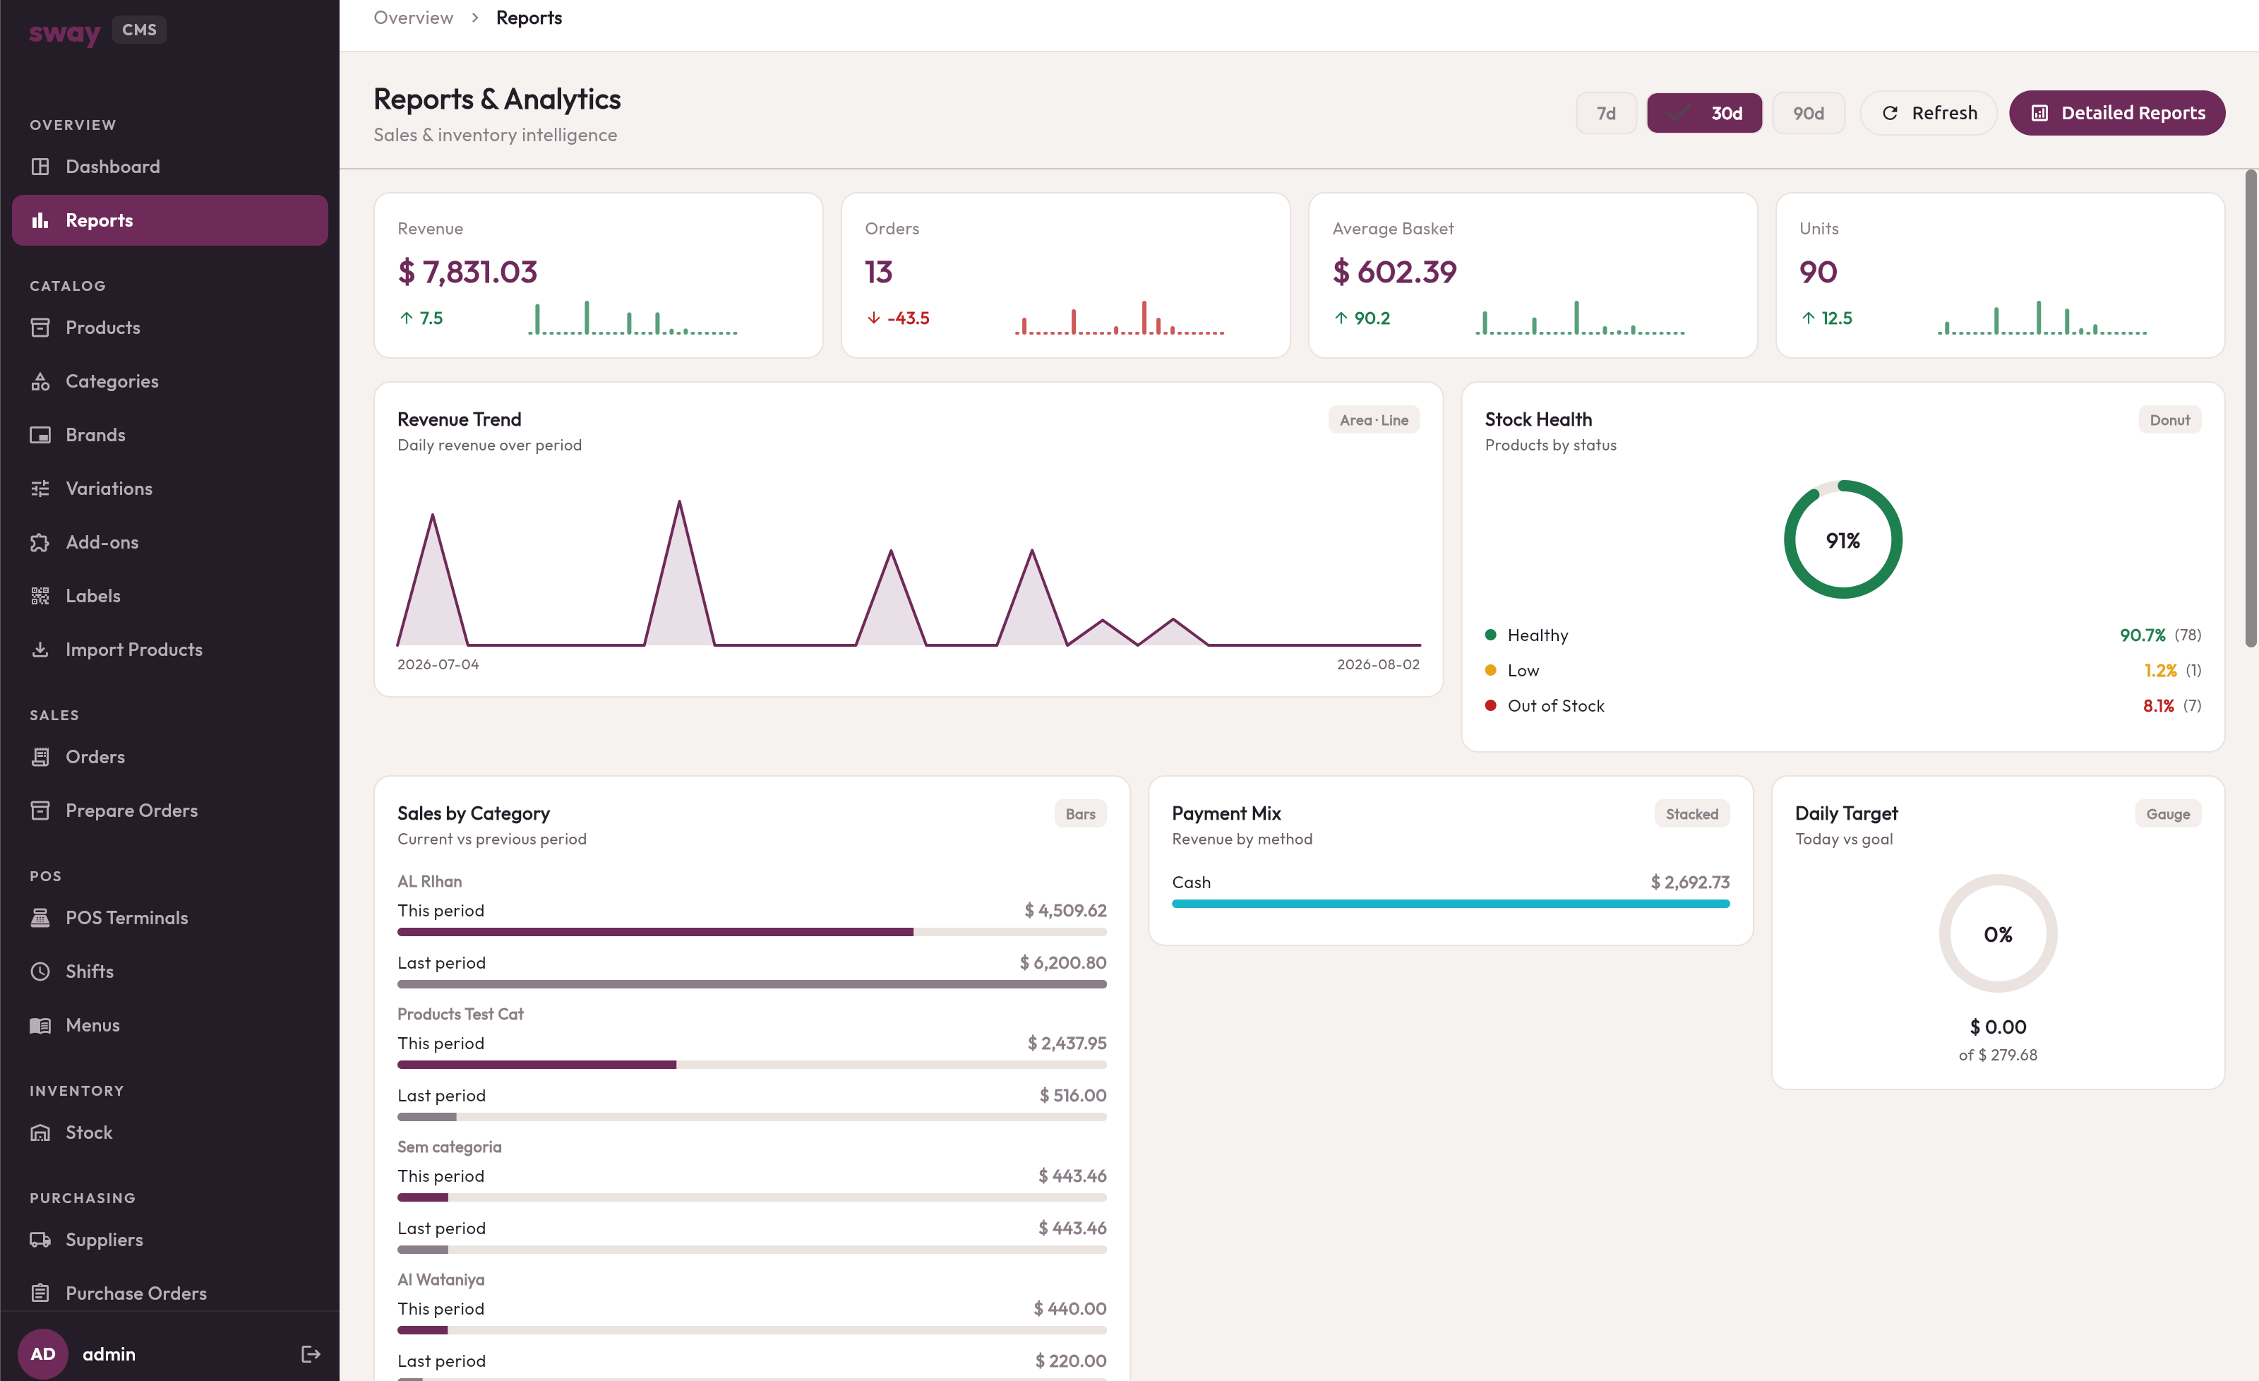
Task: Select the 7d time range
Action: [1605, 113]
